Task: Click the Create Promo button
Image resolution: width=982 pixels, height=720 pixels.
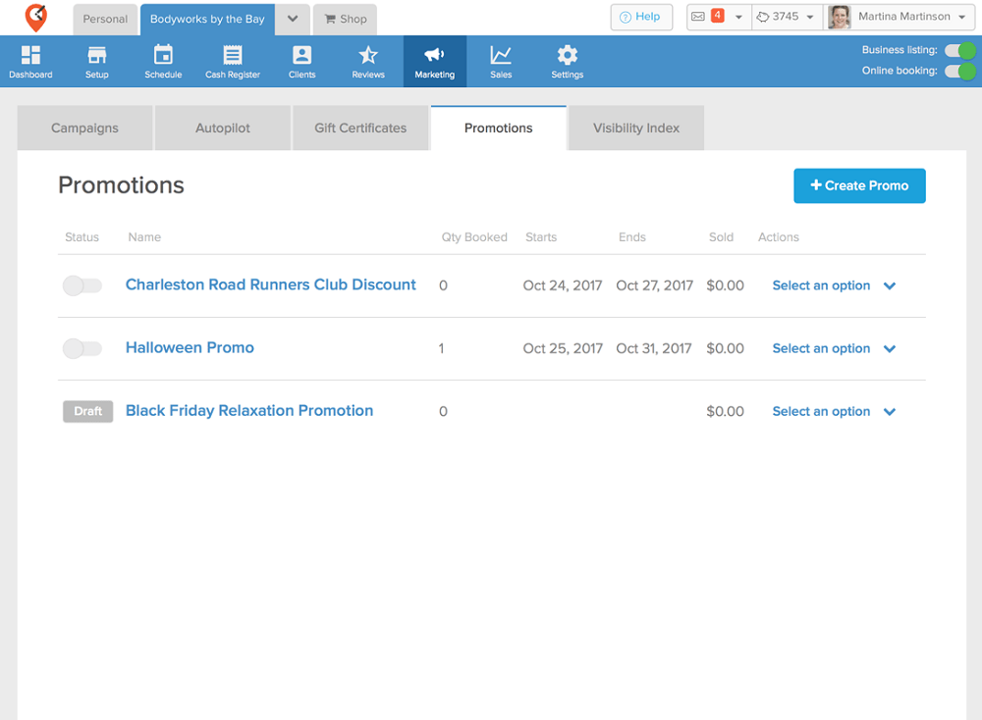Action: pyautogui.click(x=859, y=185)
